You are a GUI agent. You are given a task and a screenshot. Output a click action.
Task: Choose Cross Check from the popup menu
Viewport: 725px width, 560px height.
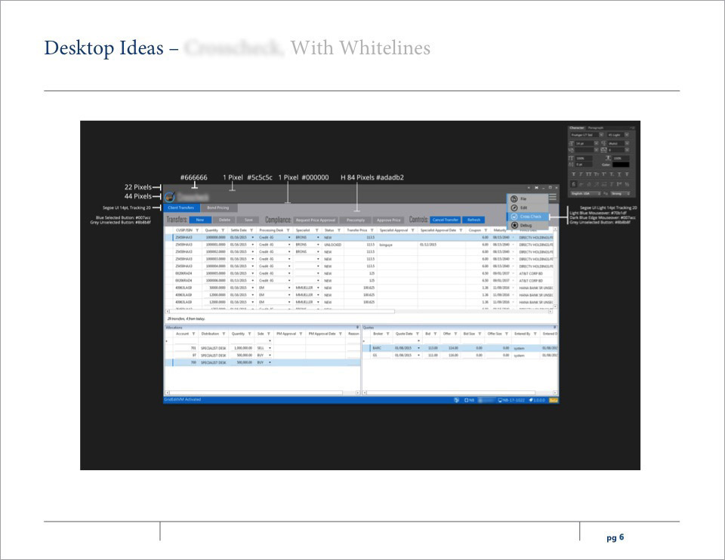pos(530,217)
